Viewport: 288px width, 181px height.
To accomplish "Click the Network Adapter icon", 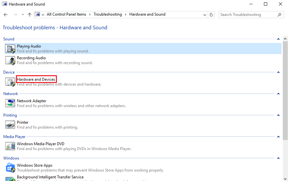I will [x=10, y=103].
